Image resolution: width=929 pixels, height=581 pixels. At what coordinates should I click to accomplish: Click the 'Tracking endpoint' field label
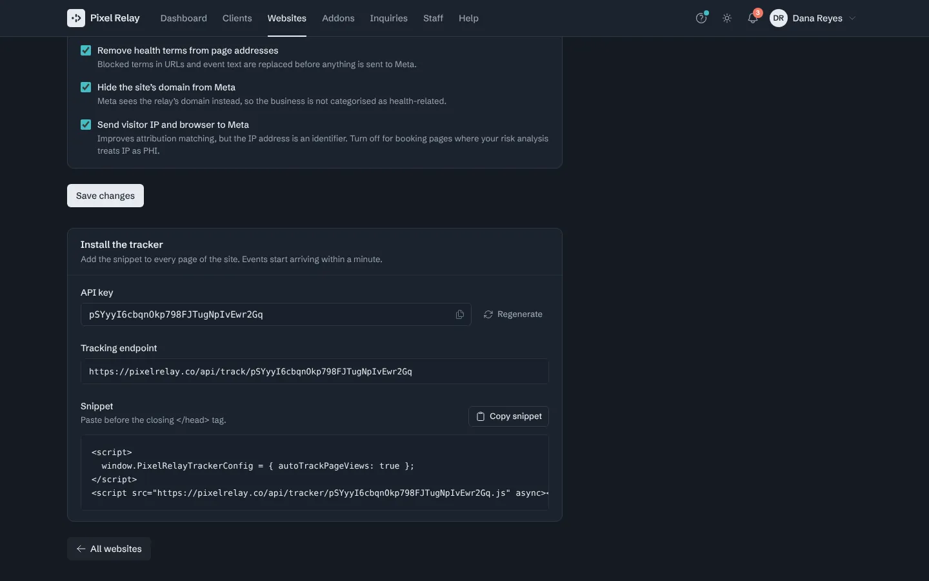click(x=119, y=348)
